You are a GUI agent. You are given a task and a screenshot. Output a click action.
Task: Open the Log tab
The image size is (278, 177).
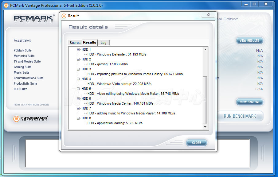(x=104, y=43)
